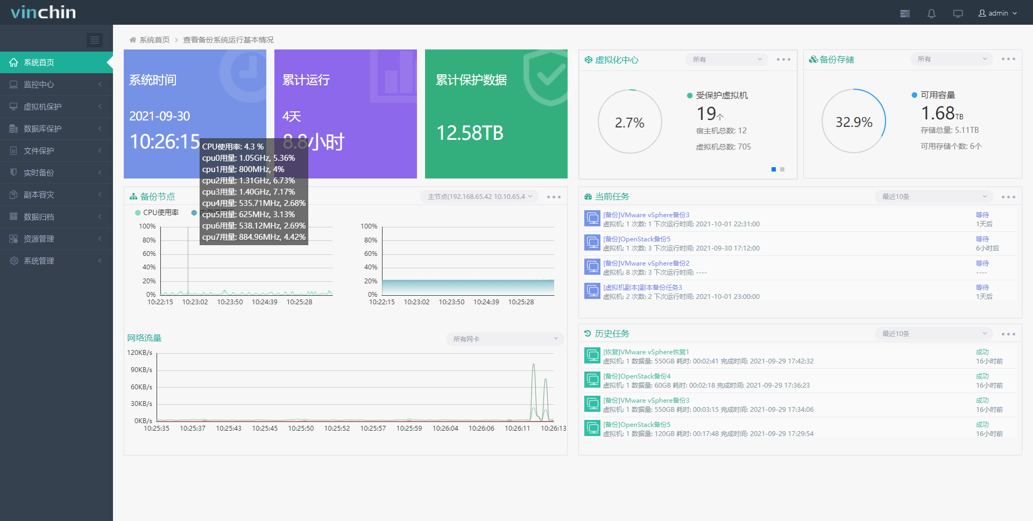The height and width of the screenshot is (521, 1033).
Task: Click the 累计保护数据 card
Action: click(x=496, y=114)
